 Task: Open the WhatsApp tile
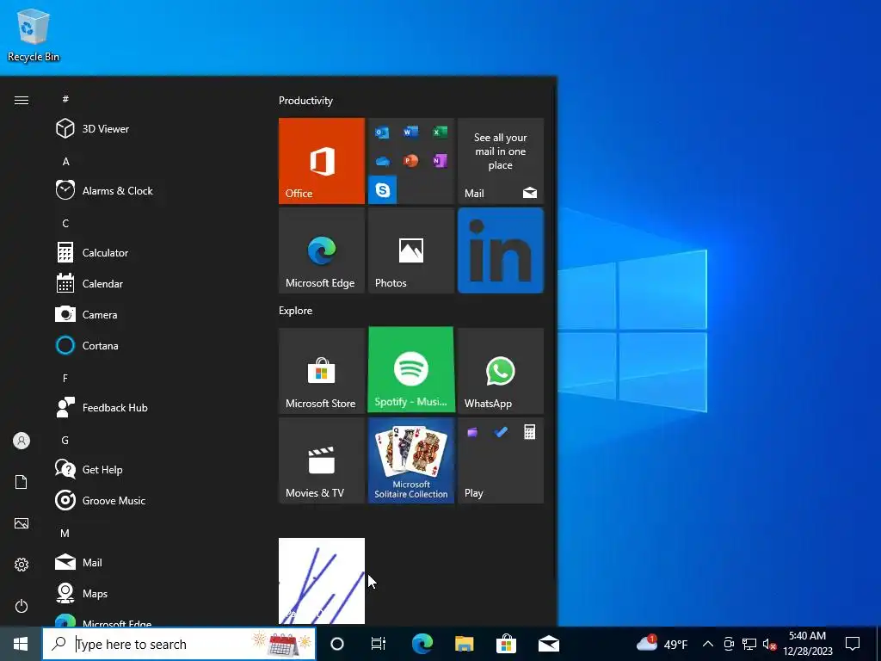coord(501,371)
